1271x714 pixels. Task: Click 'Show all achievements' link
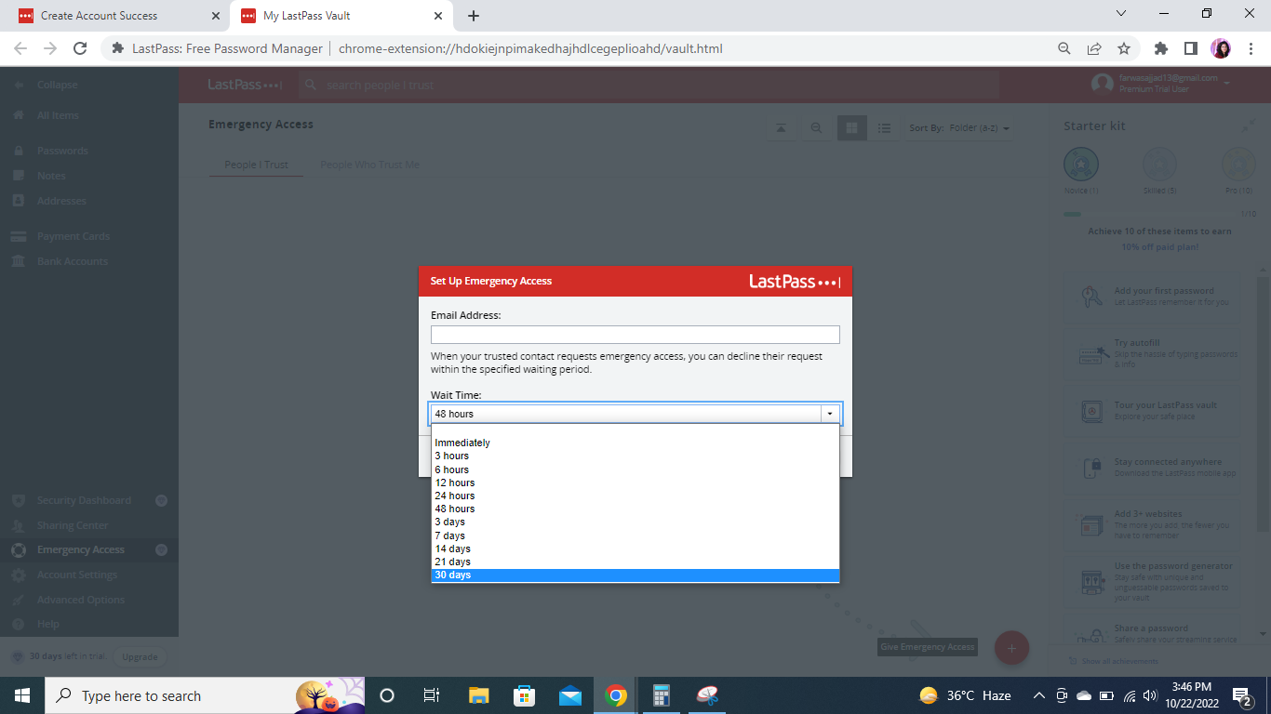(1119, 661)
